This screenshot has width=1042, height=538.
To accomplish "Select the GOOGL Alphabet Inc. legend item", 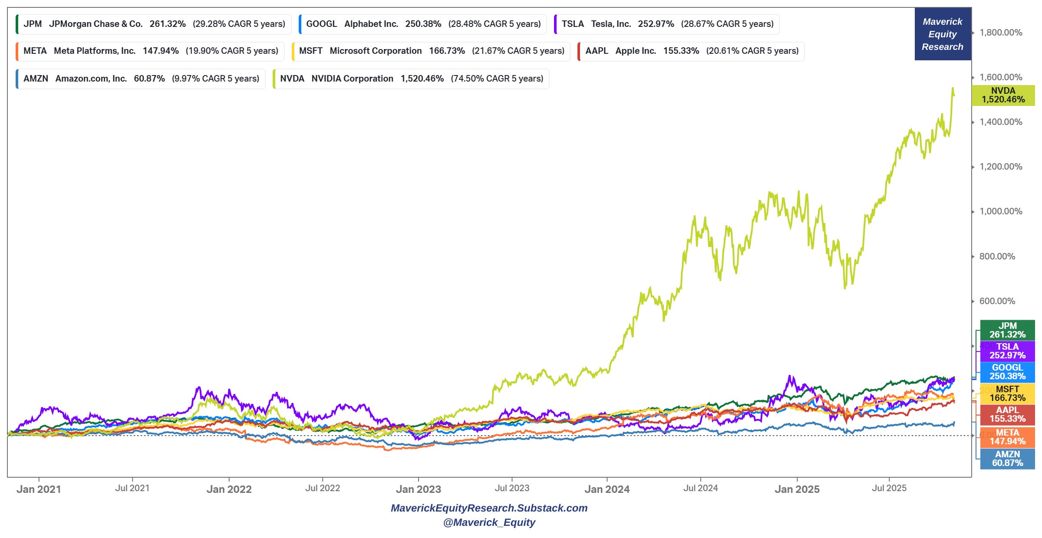I will coord(423,24).
